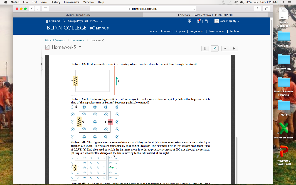
Task: Go back with Safari's back arrow
Action: tap(32, 9)
